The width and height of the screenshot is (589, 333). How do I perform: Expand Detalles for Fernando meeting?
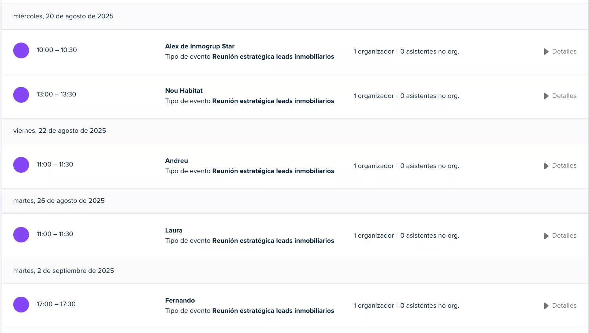click(x=560, y=306)
